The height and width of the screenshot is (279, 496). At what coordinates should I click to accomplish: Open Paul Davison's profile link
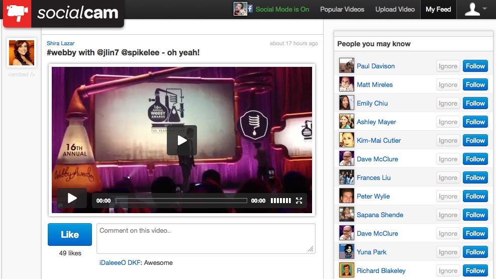tap(375, 66)
